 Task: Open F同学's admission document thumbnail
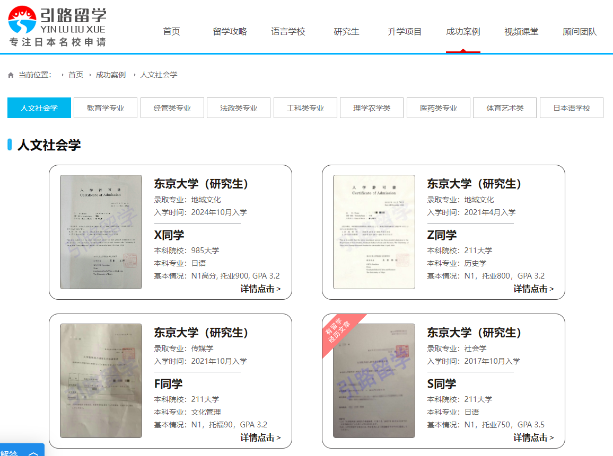[x=101, y=381]
